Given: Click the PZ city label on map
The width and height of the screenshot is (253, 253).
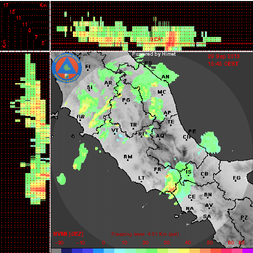Looking at the screenshot, I should (x=244, y=218).
